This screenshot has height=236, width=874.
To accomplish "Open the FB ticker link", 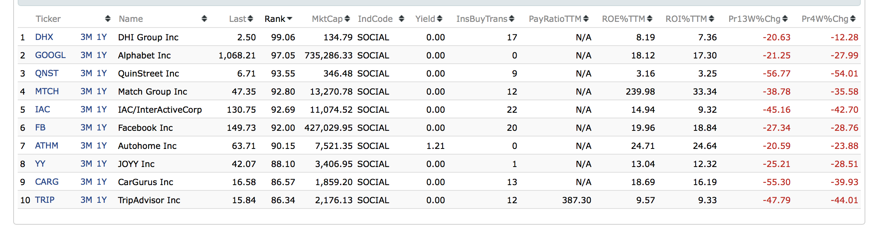I will pyautogui.click(x=40, y=128).
